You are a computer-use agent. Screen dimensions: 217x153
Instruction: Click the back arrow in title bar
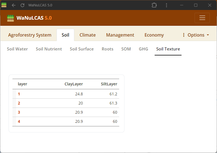click(14, 5)
